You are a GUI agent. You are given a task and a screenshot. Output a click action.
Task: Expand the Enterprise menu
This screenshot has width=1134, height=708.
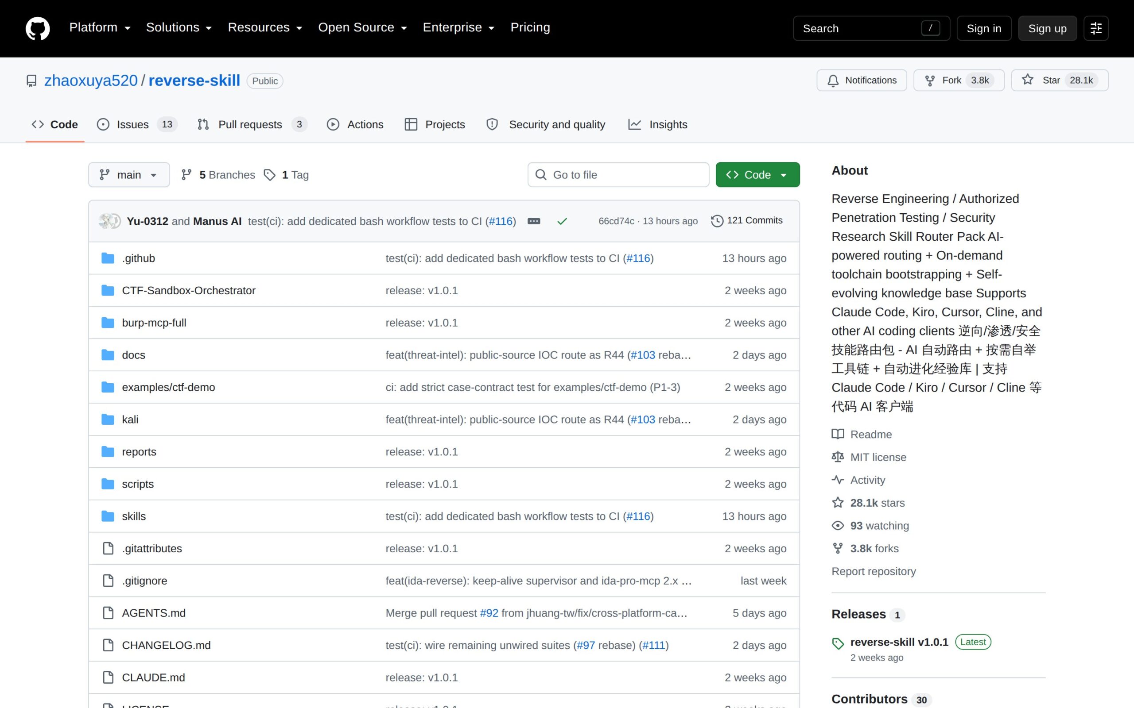point(458,27)
